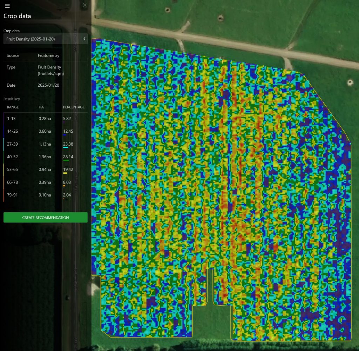Click the 0.60ha area value
Screen dimensions: 359x351
45,131
